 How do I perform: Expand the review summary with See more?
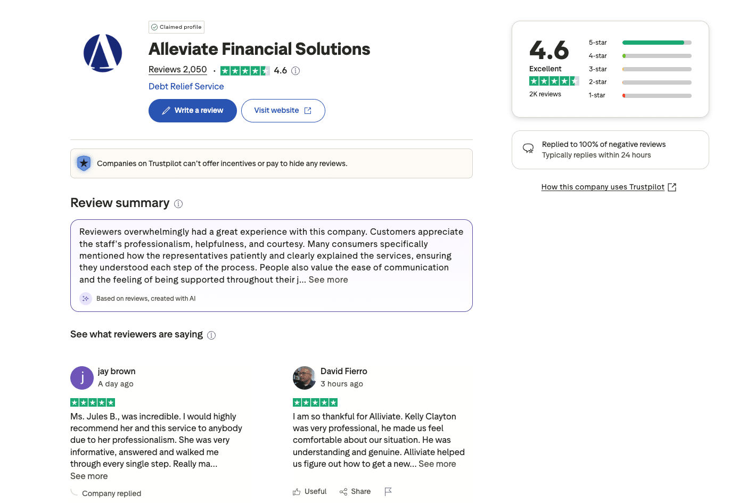(328, 279)
